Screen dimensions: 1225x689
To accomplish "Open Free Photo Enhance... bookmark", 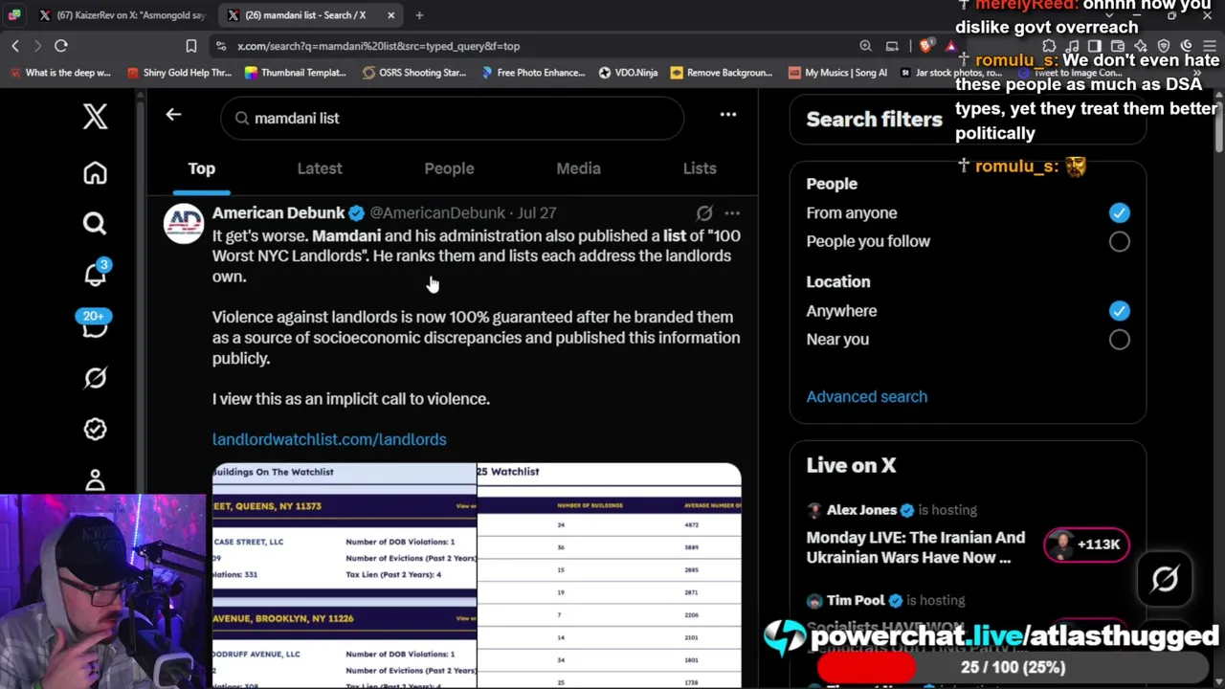I will pos(532,73).
